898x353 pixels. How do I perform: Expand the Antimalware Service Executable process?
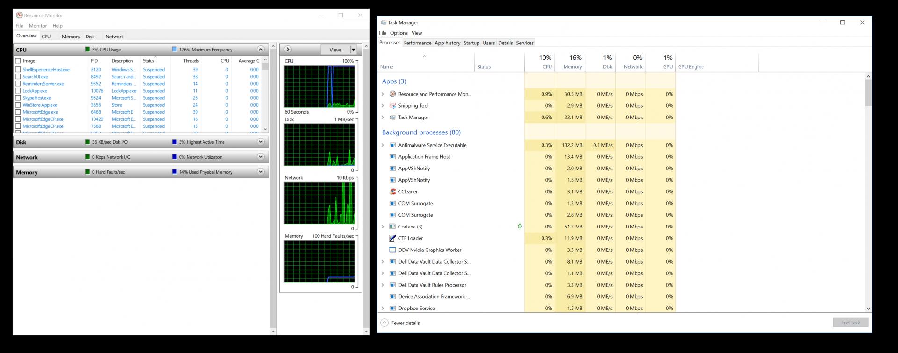383,145
